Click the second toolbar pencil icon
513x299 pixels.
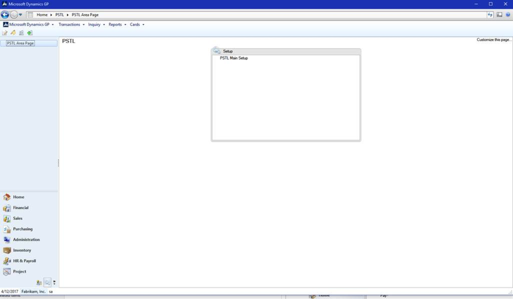(x=13, y=33)
